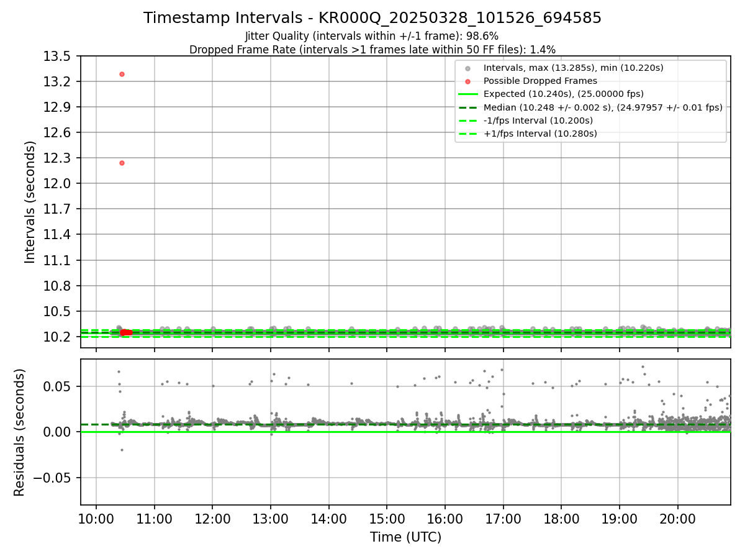745x559 pixels.
Task: Click the 'Time (UTC)' x-axis label
Action: click(x=405, y=537)
